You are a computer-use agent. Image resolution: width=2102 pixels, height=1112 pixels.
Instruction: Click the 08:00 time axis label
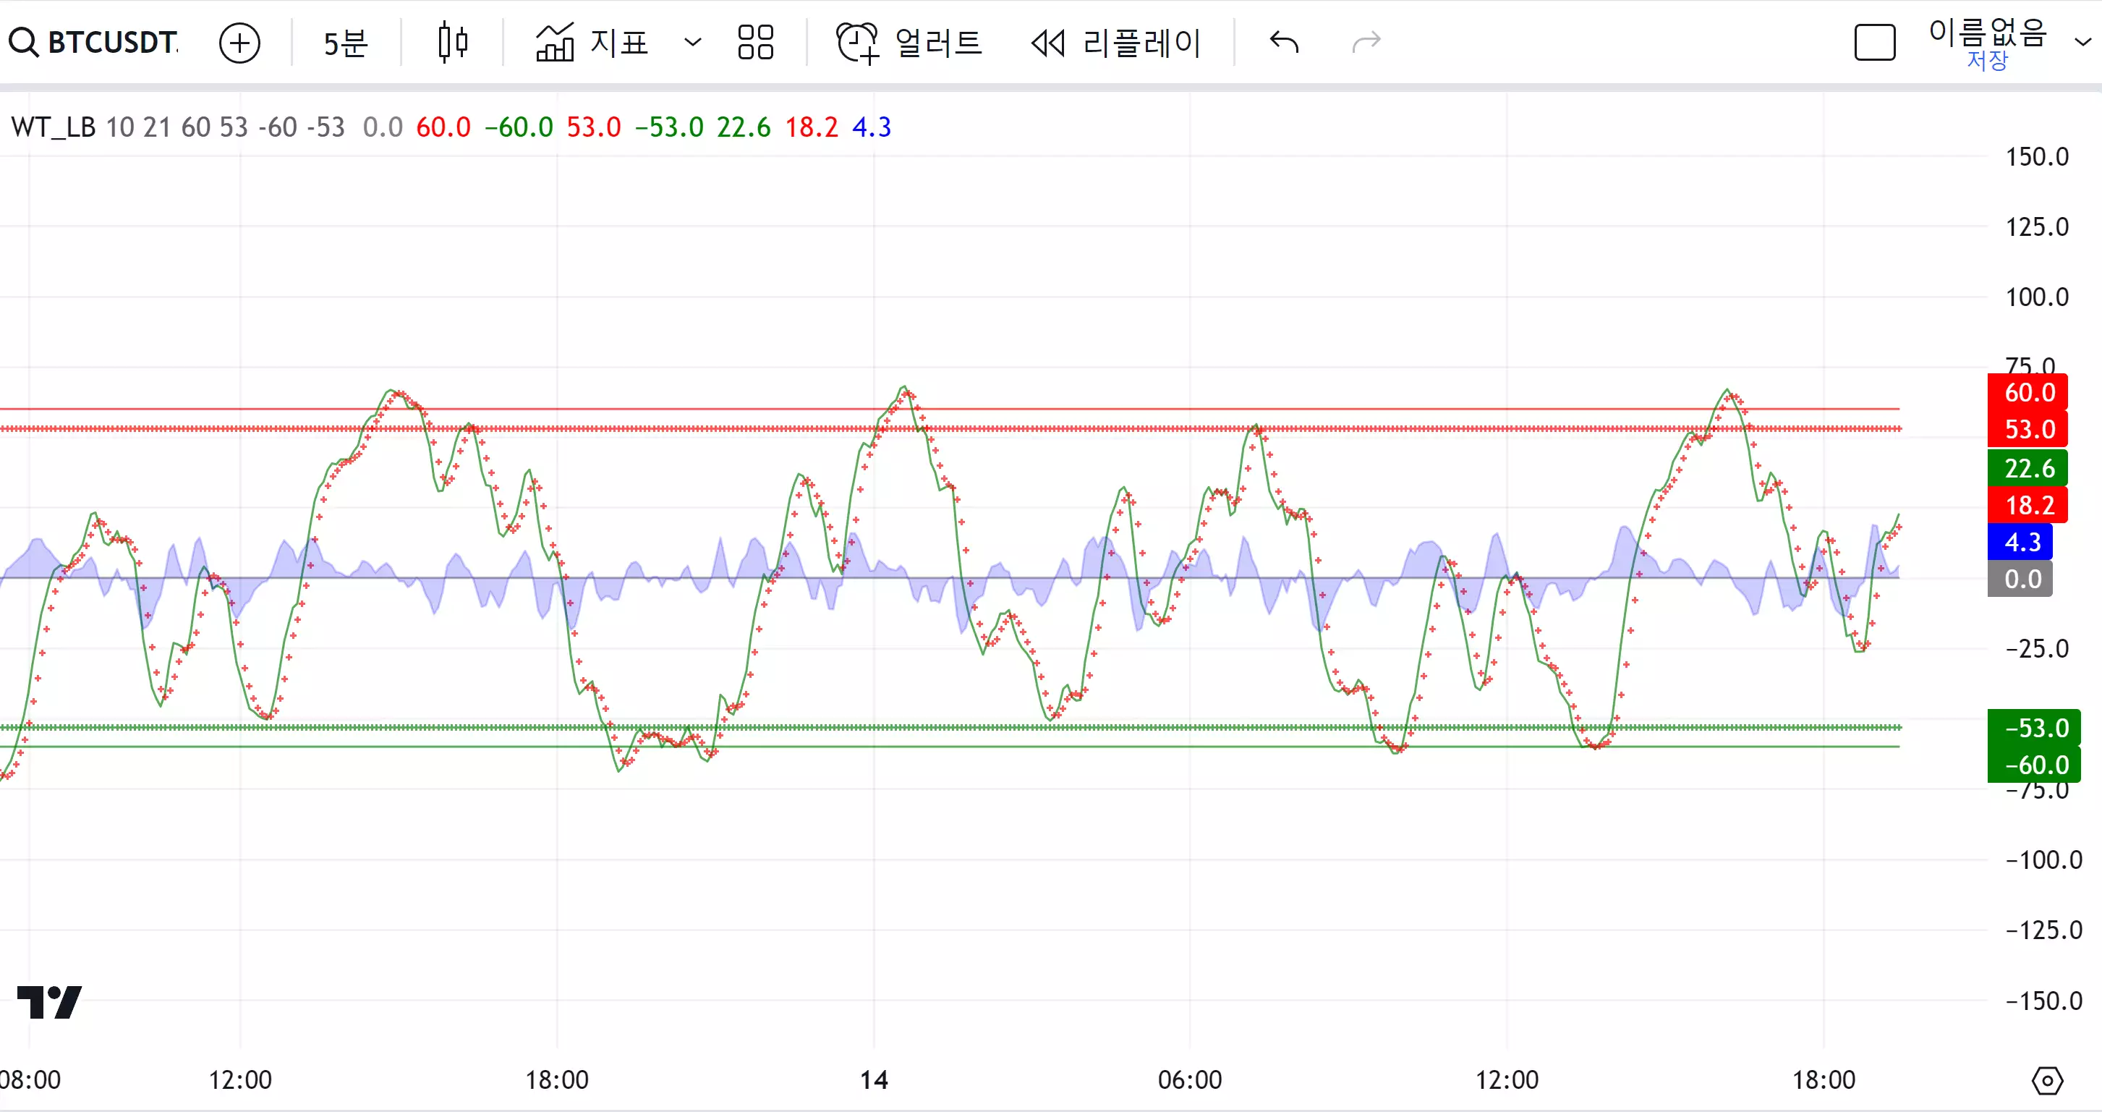point(30,1080)
